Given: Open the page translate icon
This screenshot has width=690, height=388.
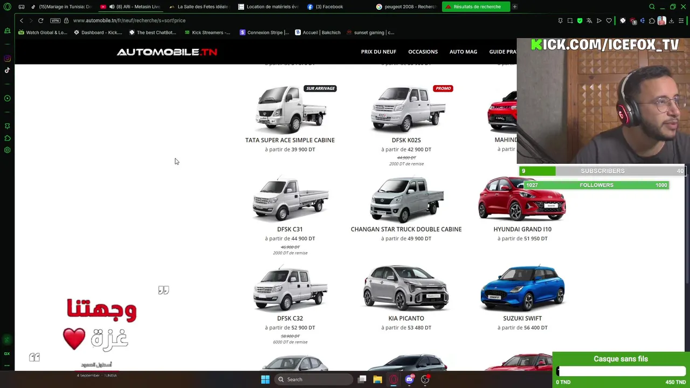Looking at the screenshot, I should [589, 20].
